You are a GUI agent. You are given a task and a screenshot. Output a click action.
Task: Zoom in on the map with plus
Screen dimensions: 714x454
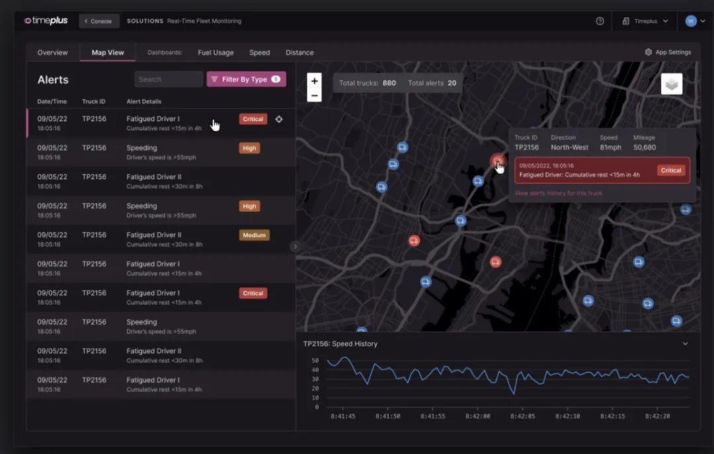tap(314, 81)
